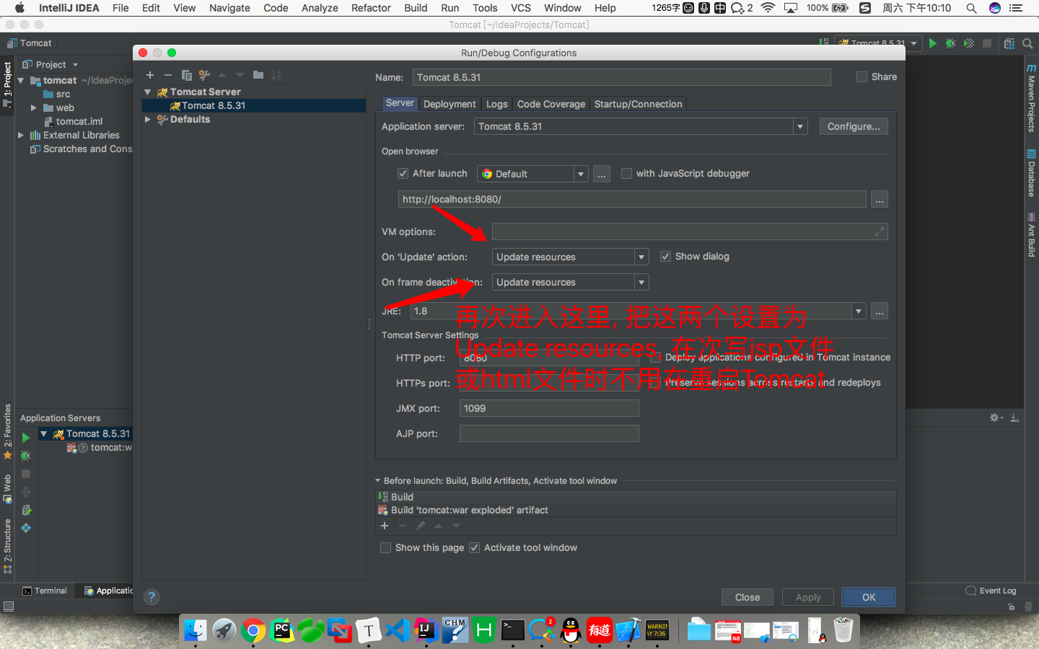Expand web folder in Project tree
Image resolution: width=1039 pixels, height=649 pixels.
tap(33, 107)
